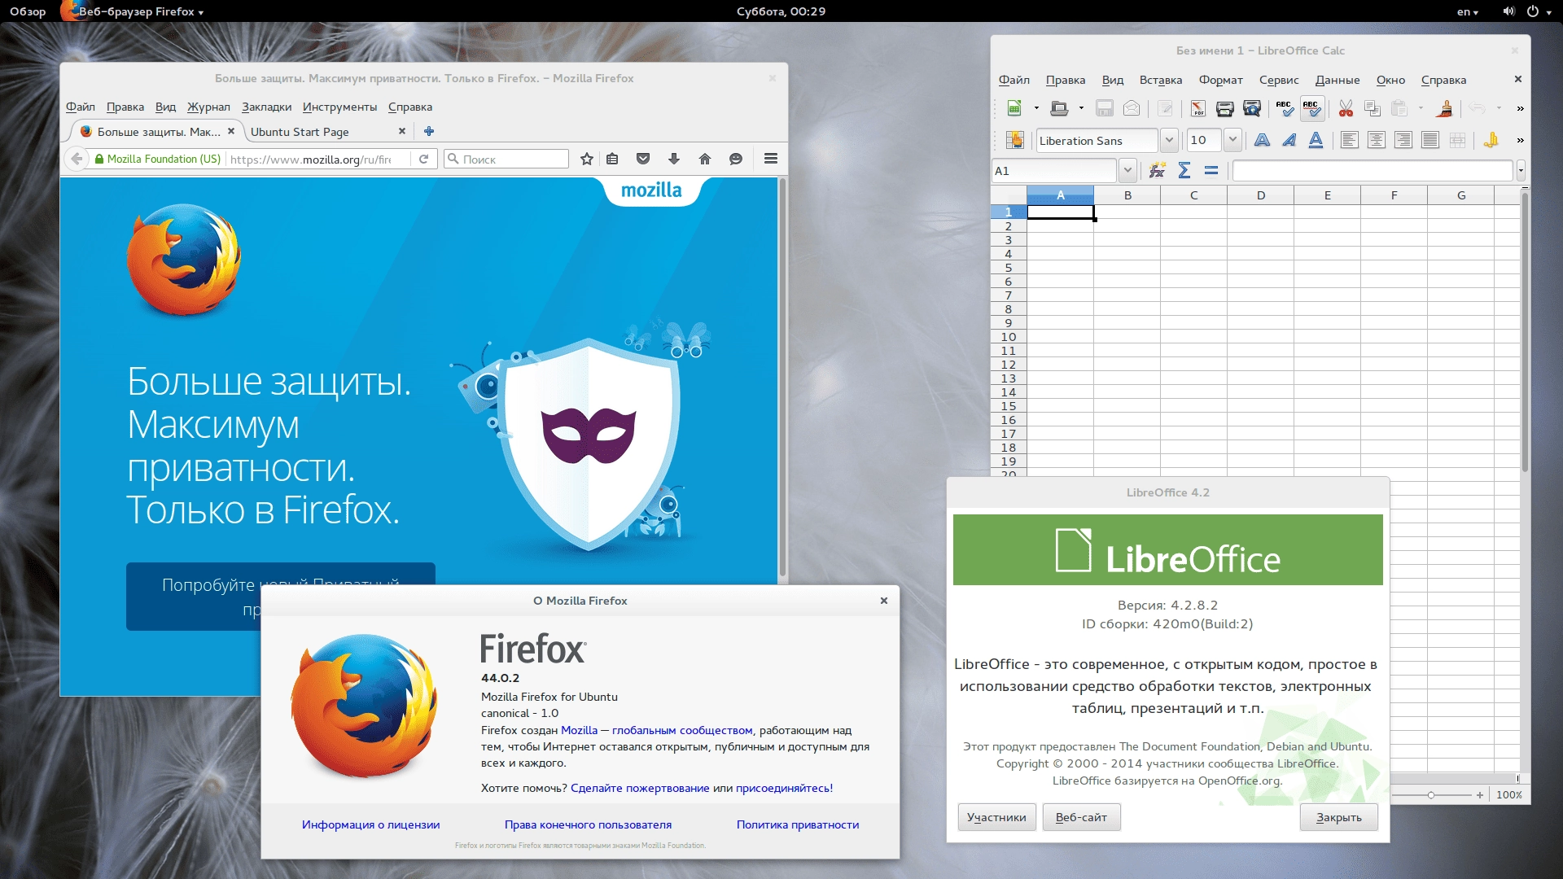Open Print Preview in Calc toolbar
The height and width of the screenshot is (879, 1563).
click(x=1252, y=108)
